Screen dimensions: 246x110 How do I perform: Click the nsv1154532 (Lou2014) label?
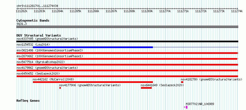pyautogui.click(x=33, y=44)
